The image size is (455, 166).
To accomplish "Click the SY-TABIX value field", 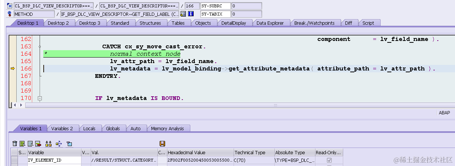I will [247, 14].
